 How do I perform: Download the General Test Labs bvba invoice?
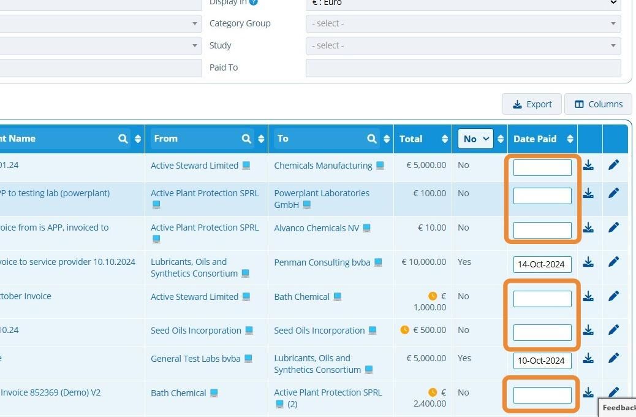click(x=588, y=358)
